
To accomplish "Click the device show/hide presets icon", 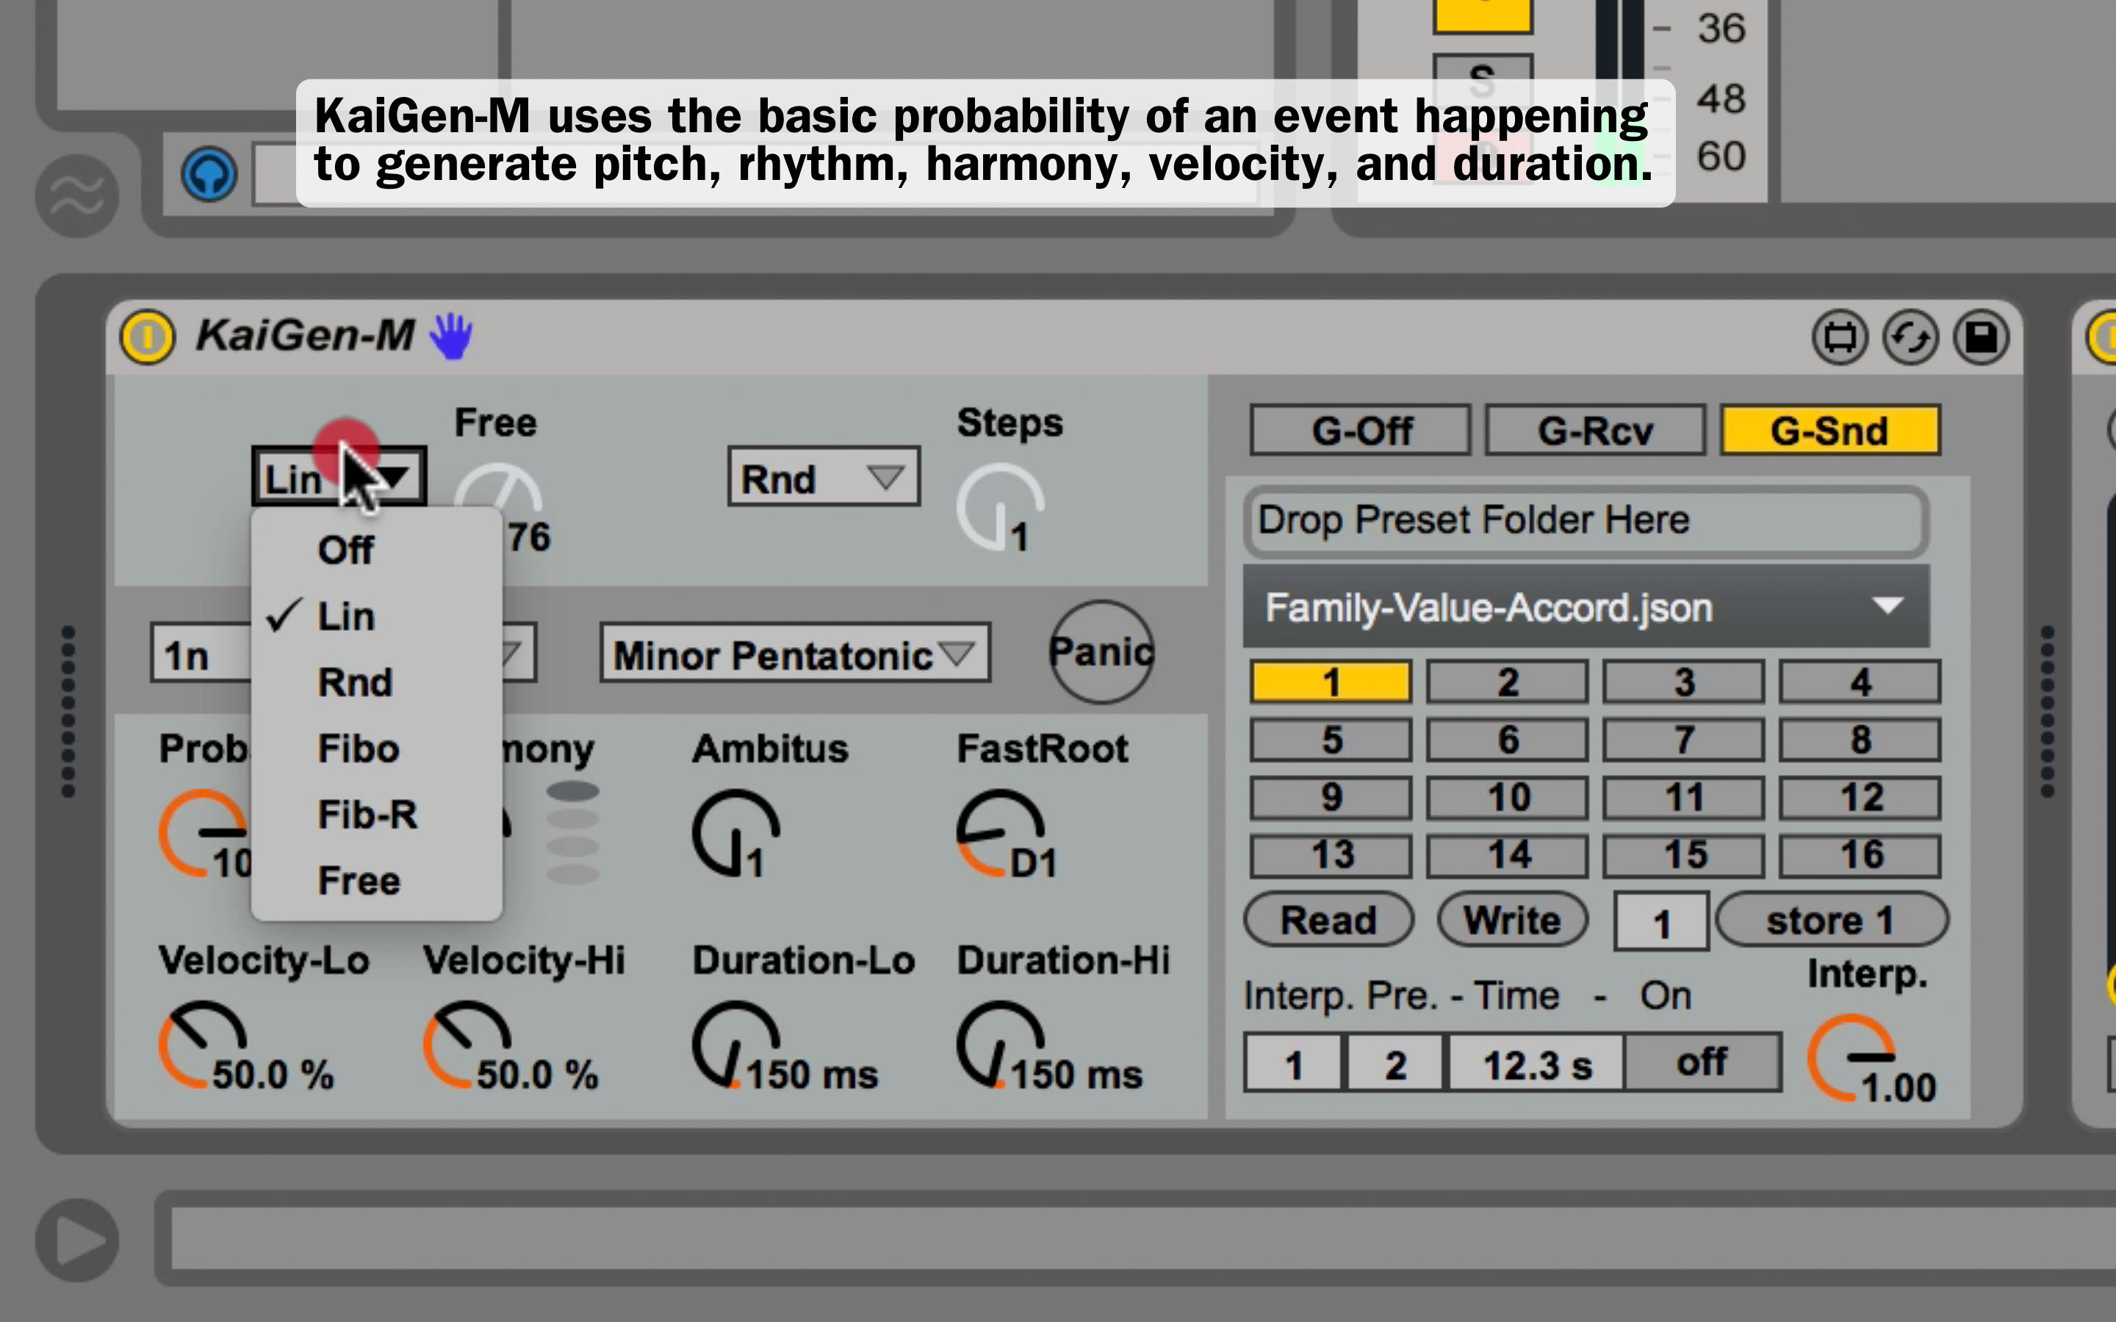I will click(x=1839, y=338).
